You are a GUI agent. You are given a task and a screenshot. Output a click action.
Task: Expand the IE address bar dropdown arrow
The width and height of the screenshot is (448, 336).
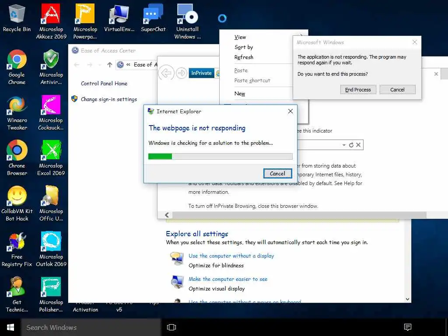coord(344,145)
